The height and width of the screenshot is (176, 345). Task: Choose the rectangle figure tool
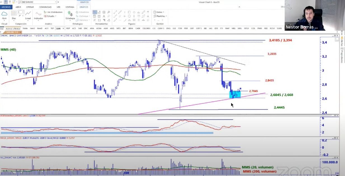[129, 12]
